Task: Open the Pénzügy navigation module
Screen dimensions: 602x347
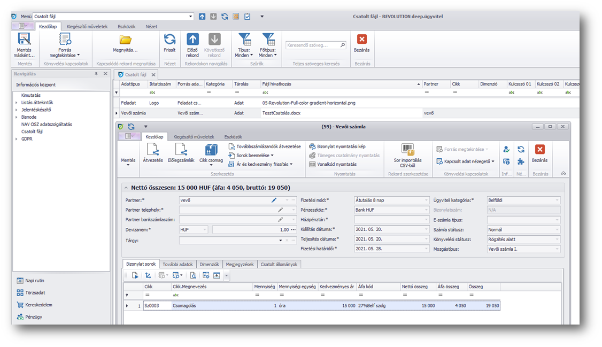Action: [x=34, y=317]
